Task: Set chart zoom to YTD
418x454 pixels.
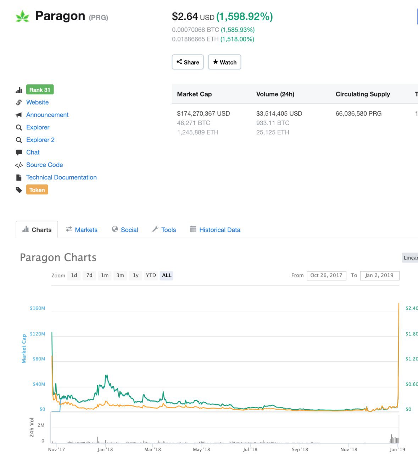Action: coord(151,275)
